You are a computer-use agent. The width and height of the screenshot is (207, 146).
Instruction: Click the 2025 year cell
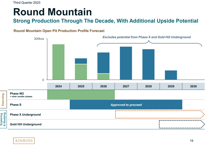point(81,86)
